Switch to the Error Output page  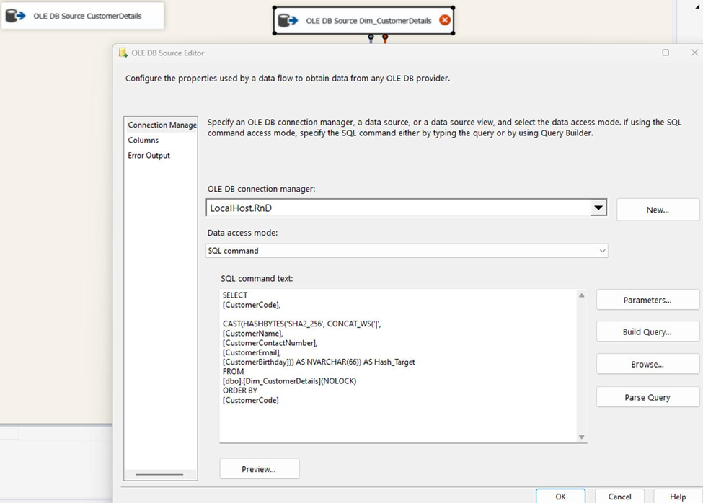pyautogui.click(x=149, y=155)
